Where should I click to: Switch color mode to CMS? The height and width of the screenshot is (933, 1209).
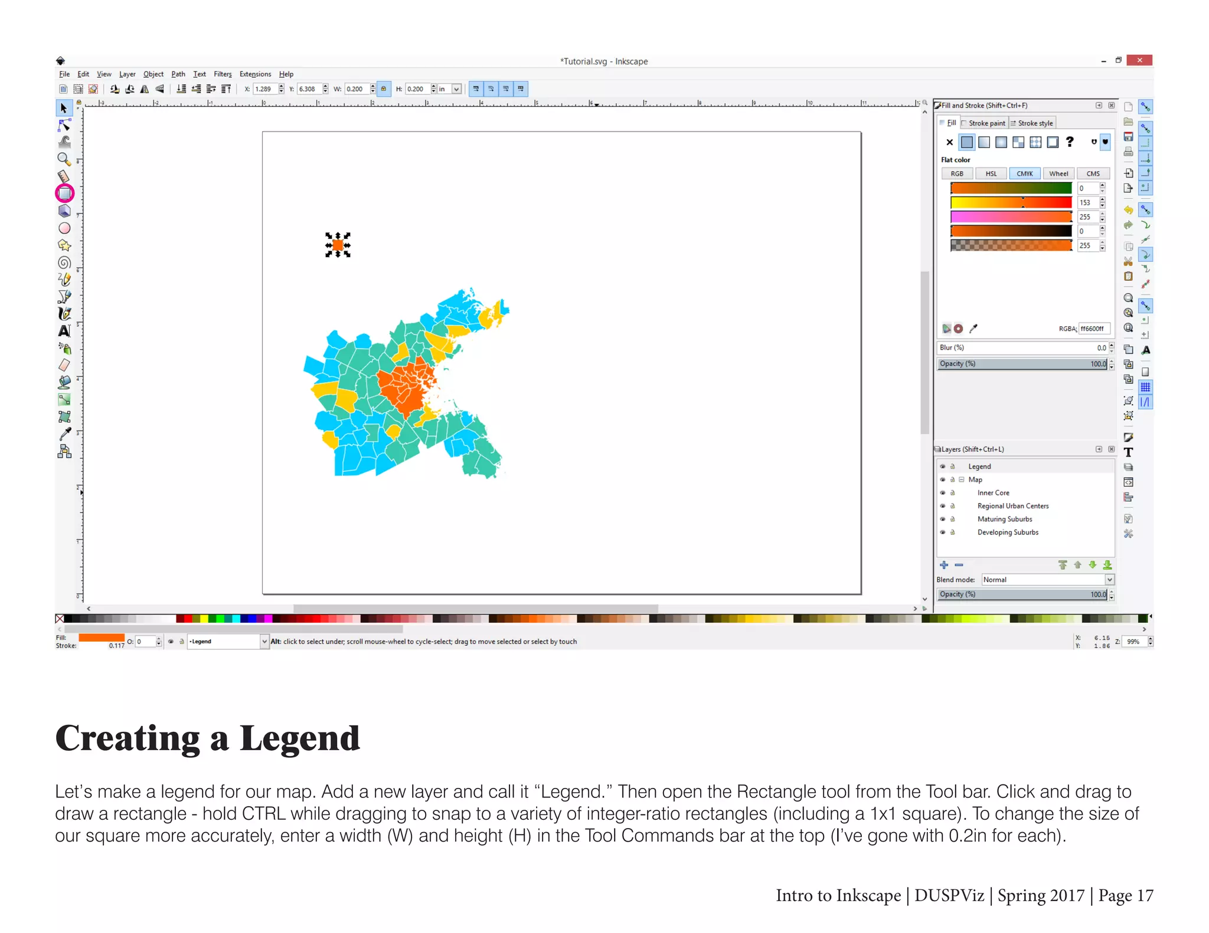point(1093,174)
